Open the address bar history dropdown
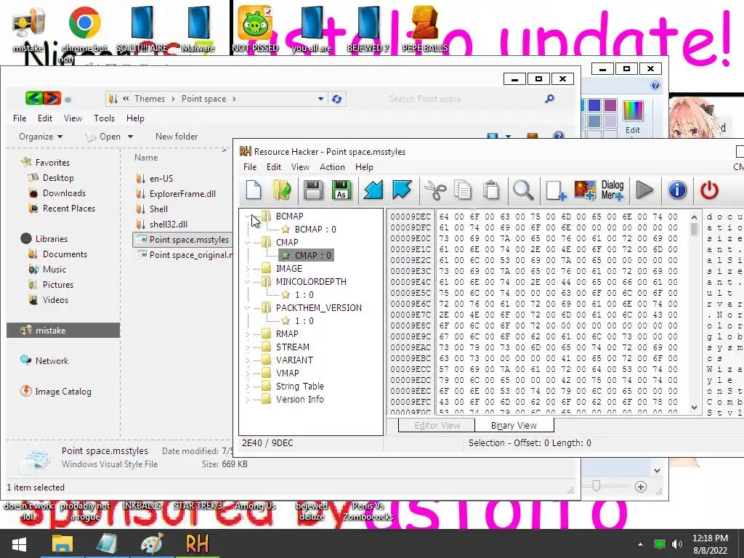 [320, 99]
